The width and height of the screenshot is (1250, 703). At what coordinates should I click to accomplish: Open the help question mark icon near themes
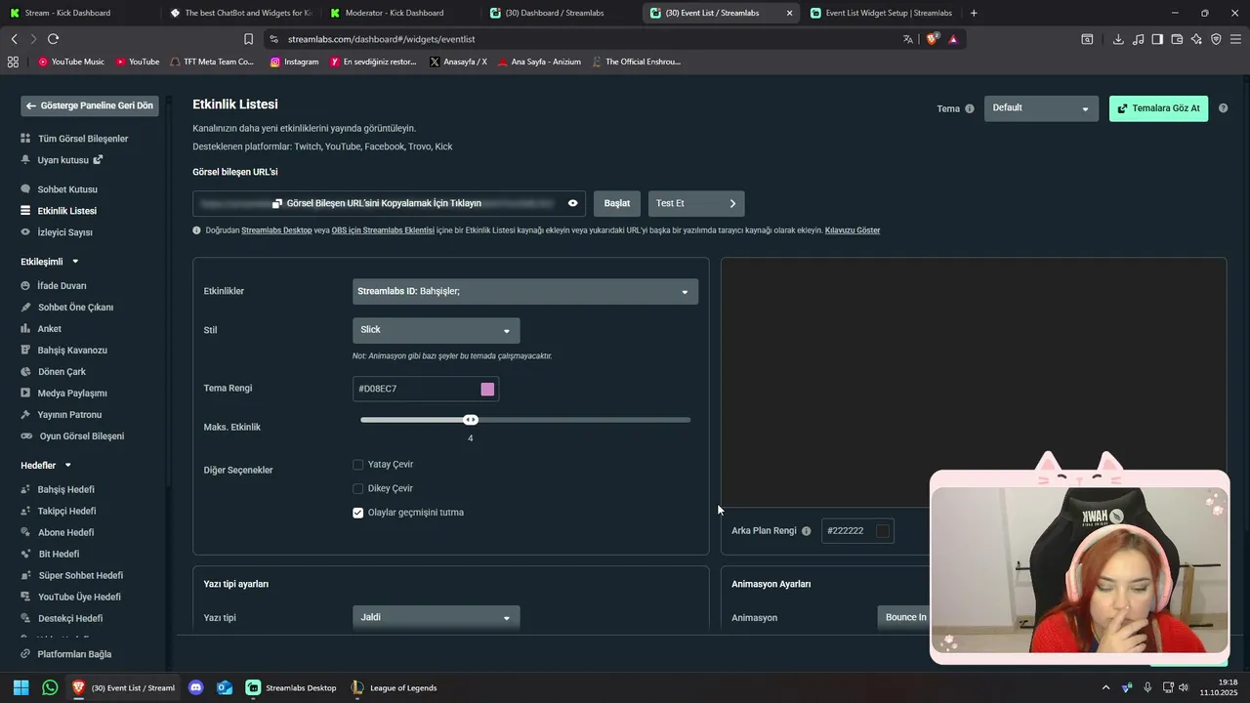coord(1223,108)
